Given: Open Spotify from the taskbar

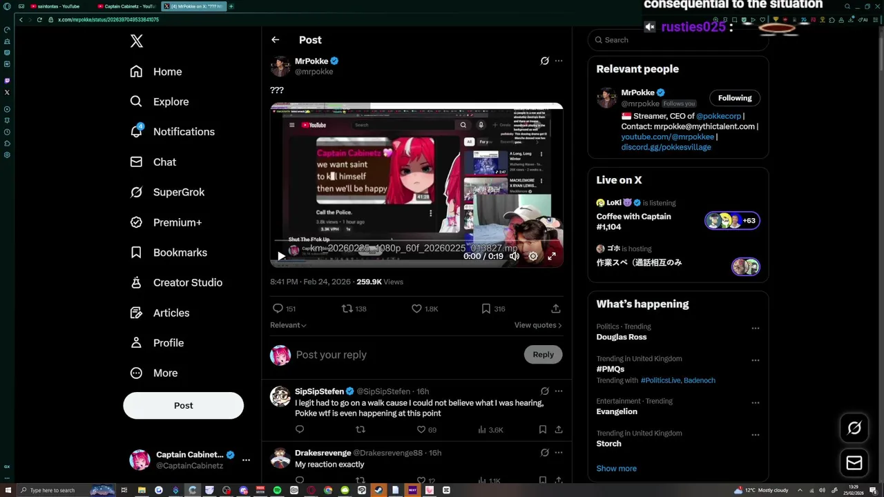Looking at the screenshot, I should coord(277,490).
